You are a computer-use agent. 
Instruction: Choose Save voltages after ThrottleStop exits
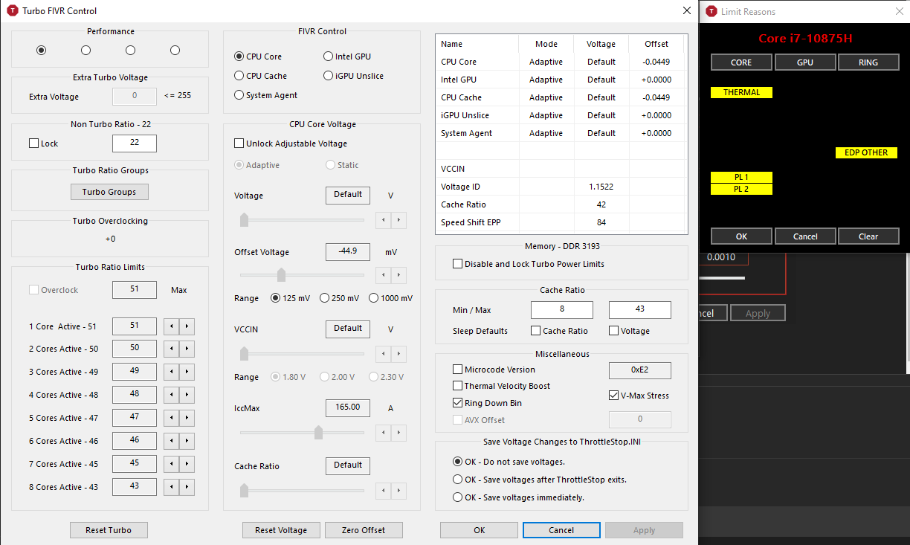(x=540, y=480)
